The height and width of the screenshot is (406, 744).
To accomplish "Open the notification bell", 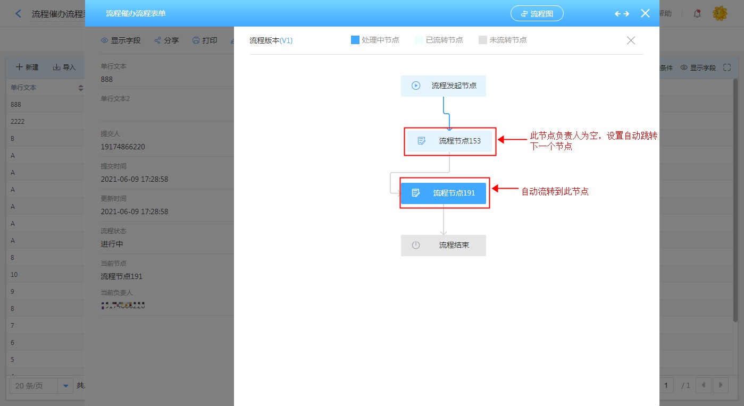I will 697,14.
